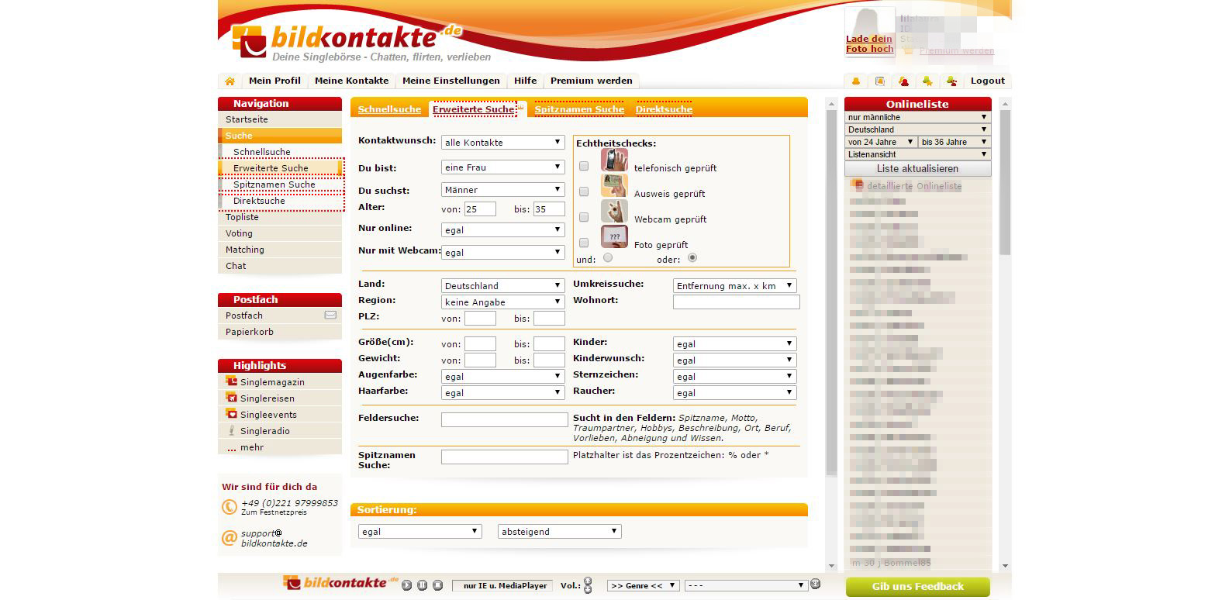Open the Umkreissuche distance dropdown
This screenshot has width=1229, height=600.
735,286
